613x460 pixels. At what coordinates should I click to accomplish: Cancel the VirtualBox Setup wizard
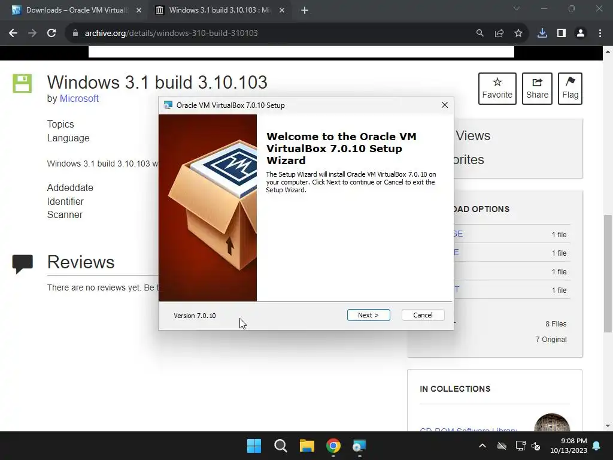tap(423, 315)
